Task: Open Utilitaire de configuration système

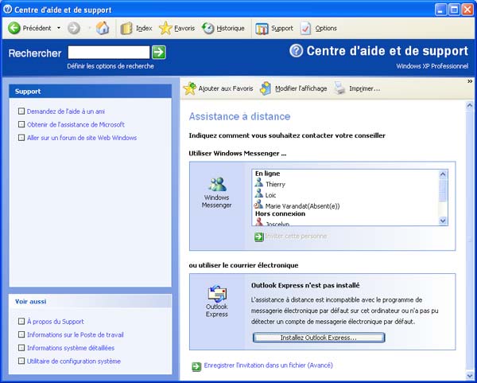Action: point(74,361)
